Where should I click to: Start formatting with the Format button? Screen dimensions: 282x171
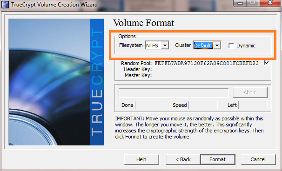[x=218, y=159]
